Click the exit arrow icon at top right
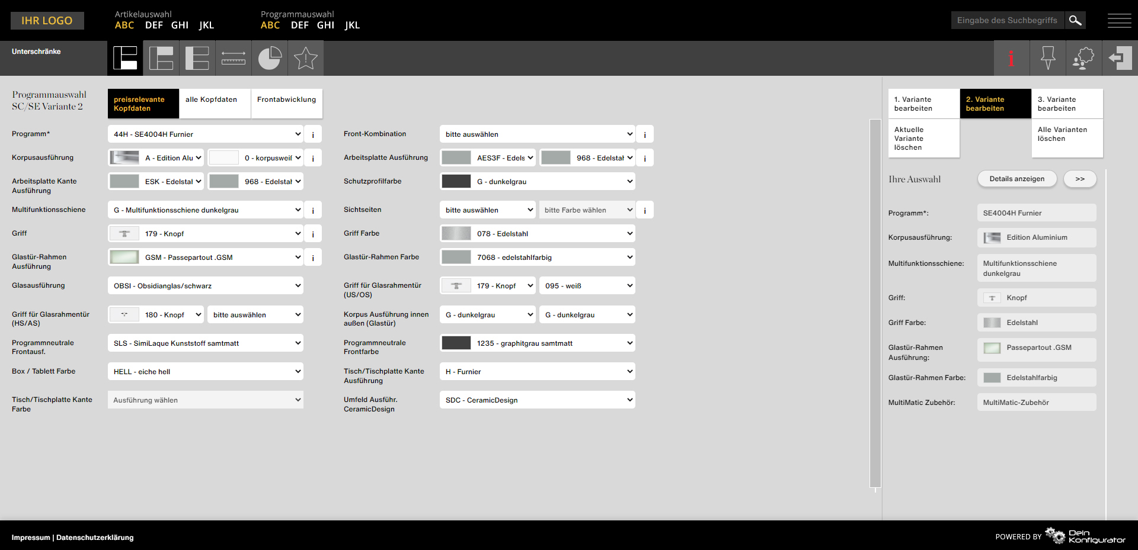The width and height of the screenshot is (1138, 550). coord(1120,58)
